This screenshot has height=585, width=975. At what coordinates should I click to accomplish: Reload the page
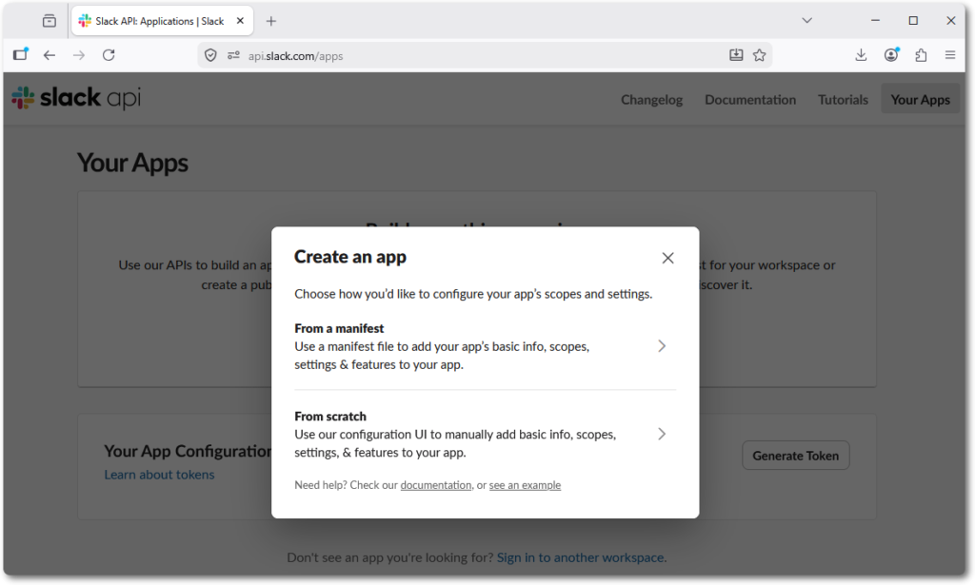(109, 55)
